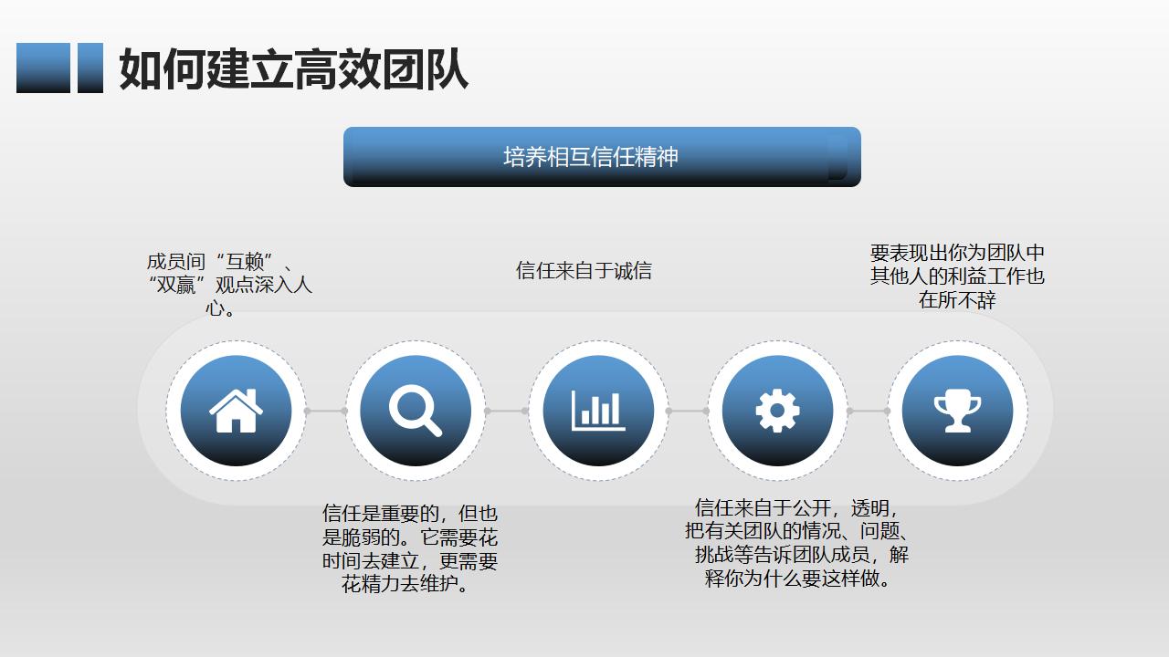The width and height of the screenshot is (1169, 657).
Task: Click the gear icon circle
Action: tap(777, 411)
